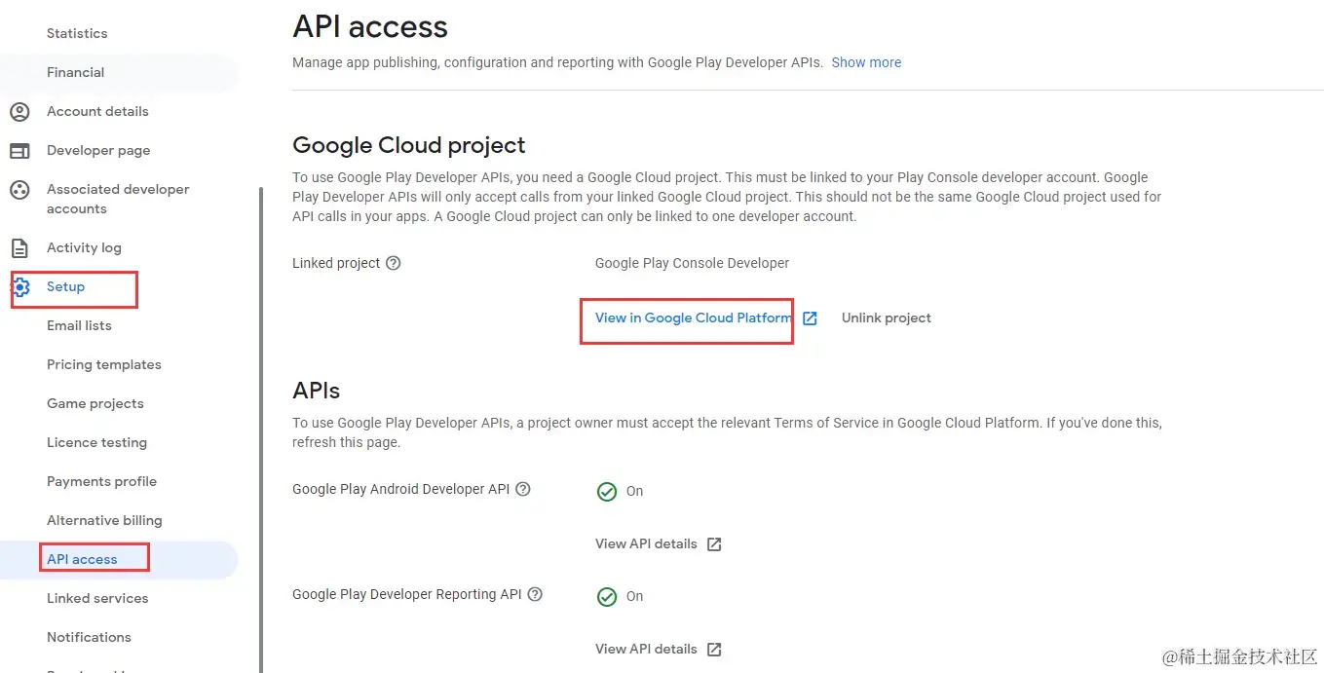Click View in Google Cloud Platform link
This screenshot has height=673, width=1324.
(x=693, y=318)
